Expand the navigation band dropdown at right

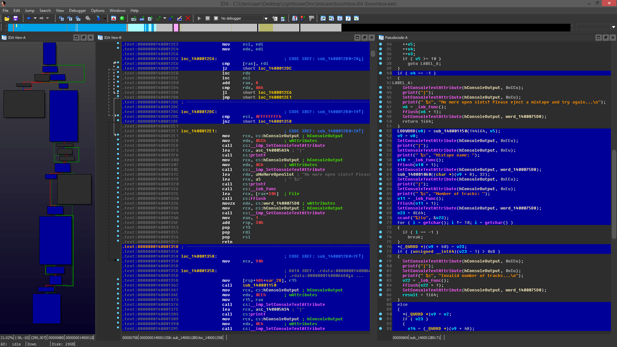pos(613,27)
